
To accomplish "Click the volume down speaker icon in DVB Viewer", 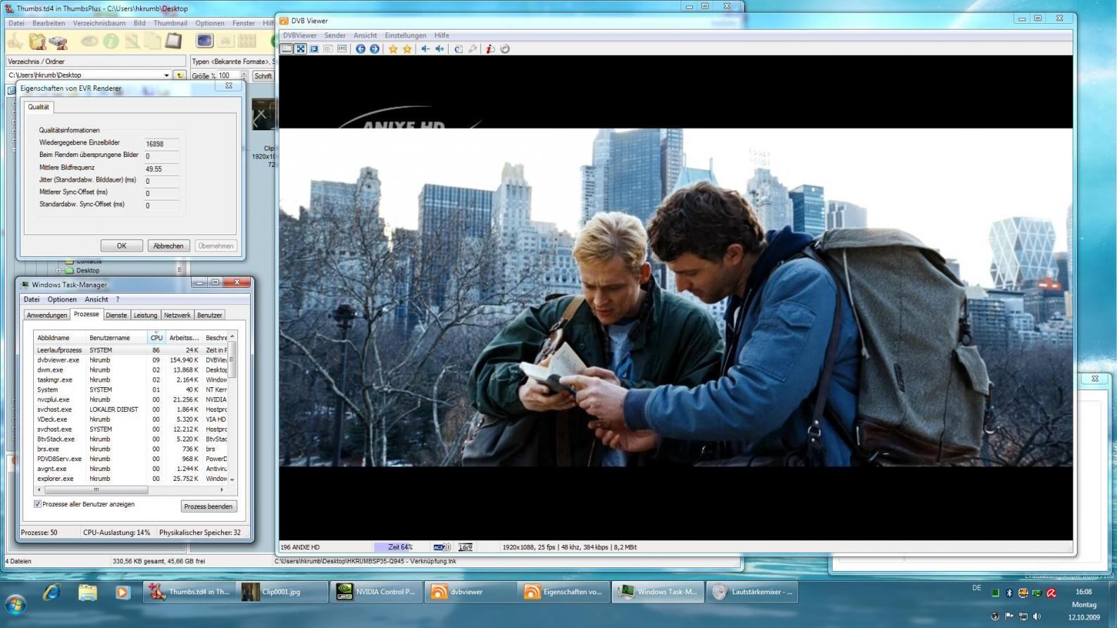I will point(425,49).
